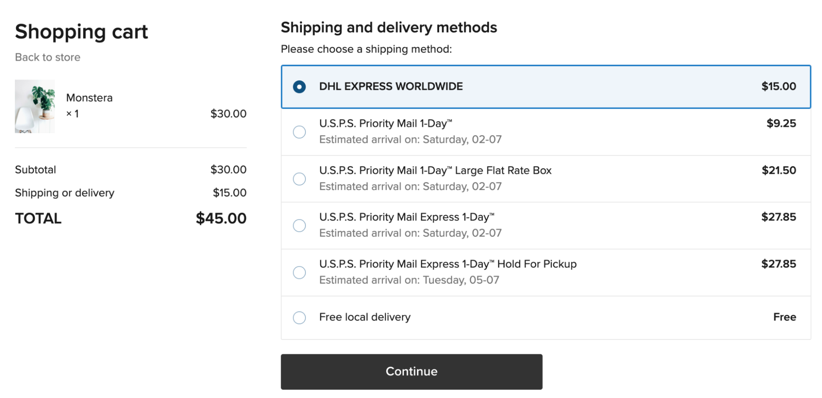Click the Monstera product name
This screenshot has width=822, height=398.
[90, 98]
